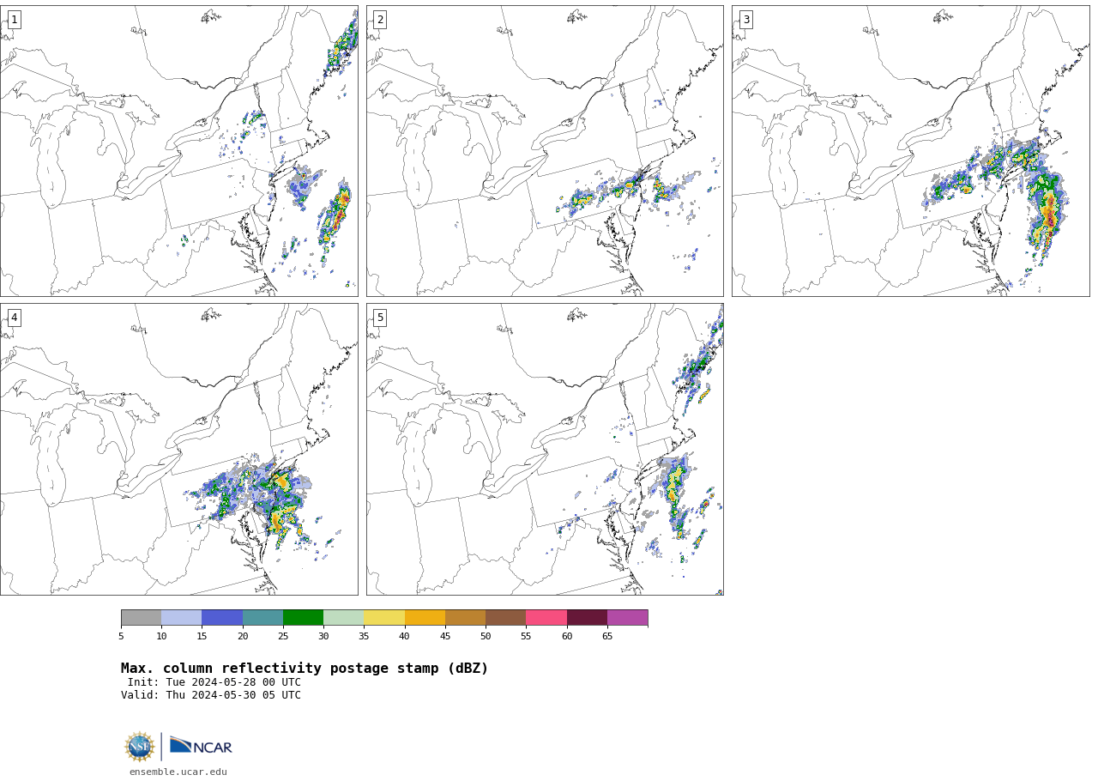Click the yellow 35-40 dBZ swatch

click(384, 618)
